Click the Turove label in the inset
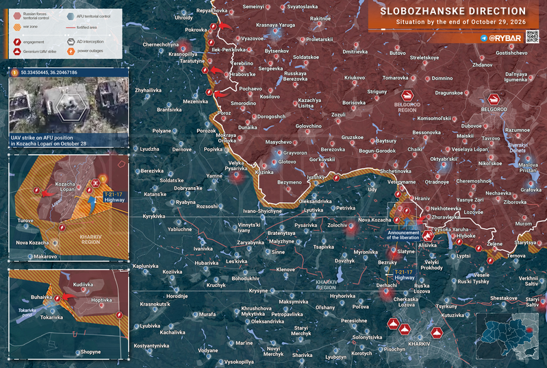This screenshot has height=368, width=547. click(25, 221)
